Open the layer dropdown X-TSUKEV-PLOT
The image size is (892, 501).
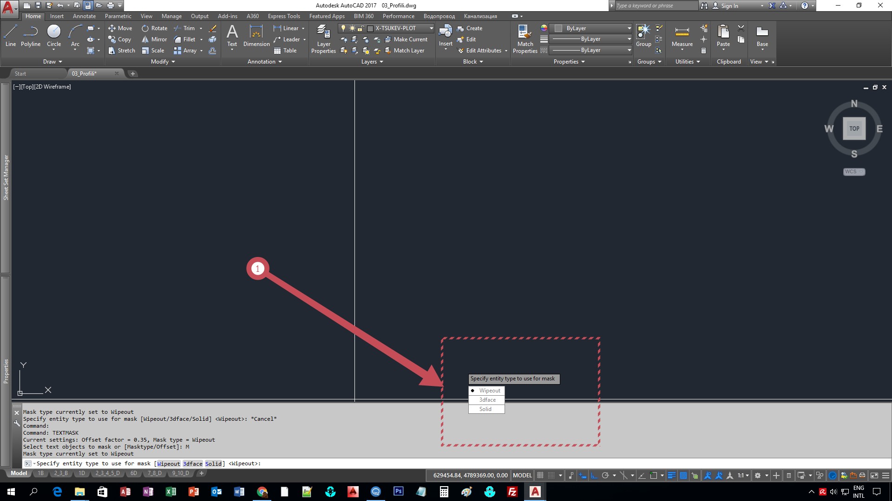pyautogui.click(x=387, y=28)
